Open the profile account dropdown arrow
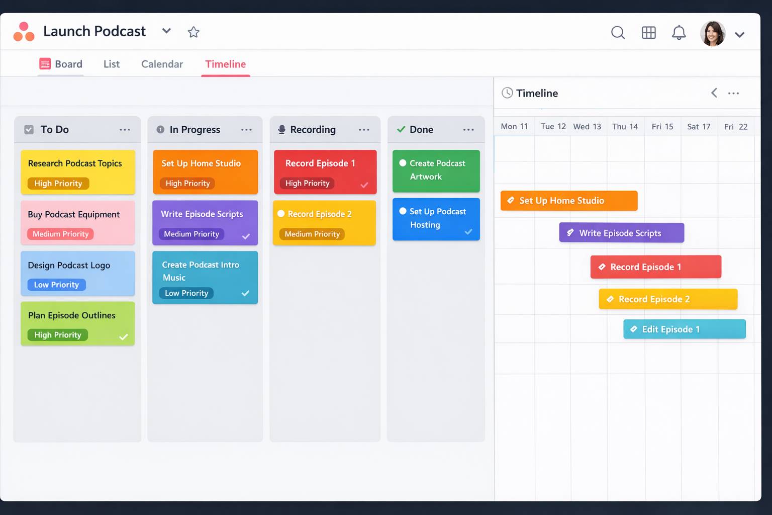The image size is (772, 515). pos(739,35)
